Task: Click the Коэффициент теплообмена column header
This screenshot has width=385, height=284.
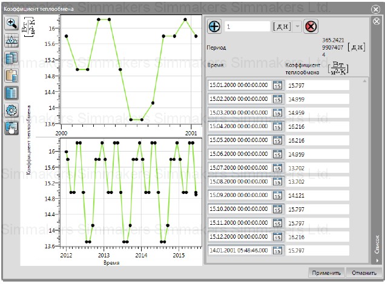Action: [x=303, y=69]
